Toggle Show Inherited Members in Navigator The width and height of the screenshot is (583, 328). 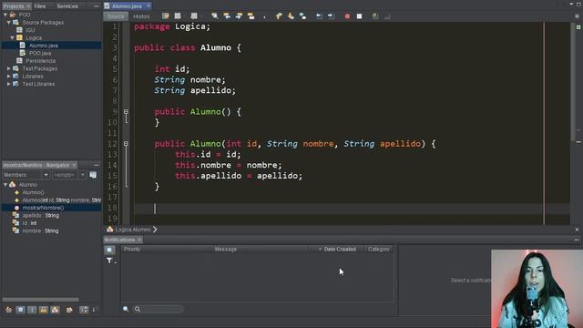tap(9, 310)
